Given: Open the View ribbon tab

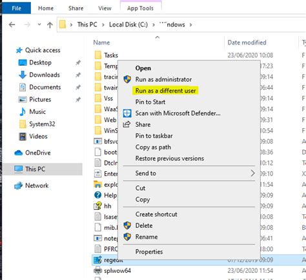Looking at the screenshot, I should point(105,8).
